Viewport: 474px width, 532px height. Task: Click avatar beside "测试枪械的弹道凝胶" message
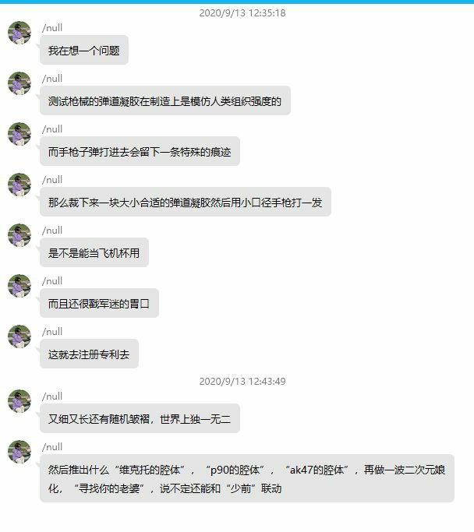tap(19, 83)
